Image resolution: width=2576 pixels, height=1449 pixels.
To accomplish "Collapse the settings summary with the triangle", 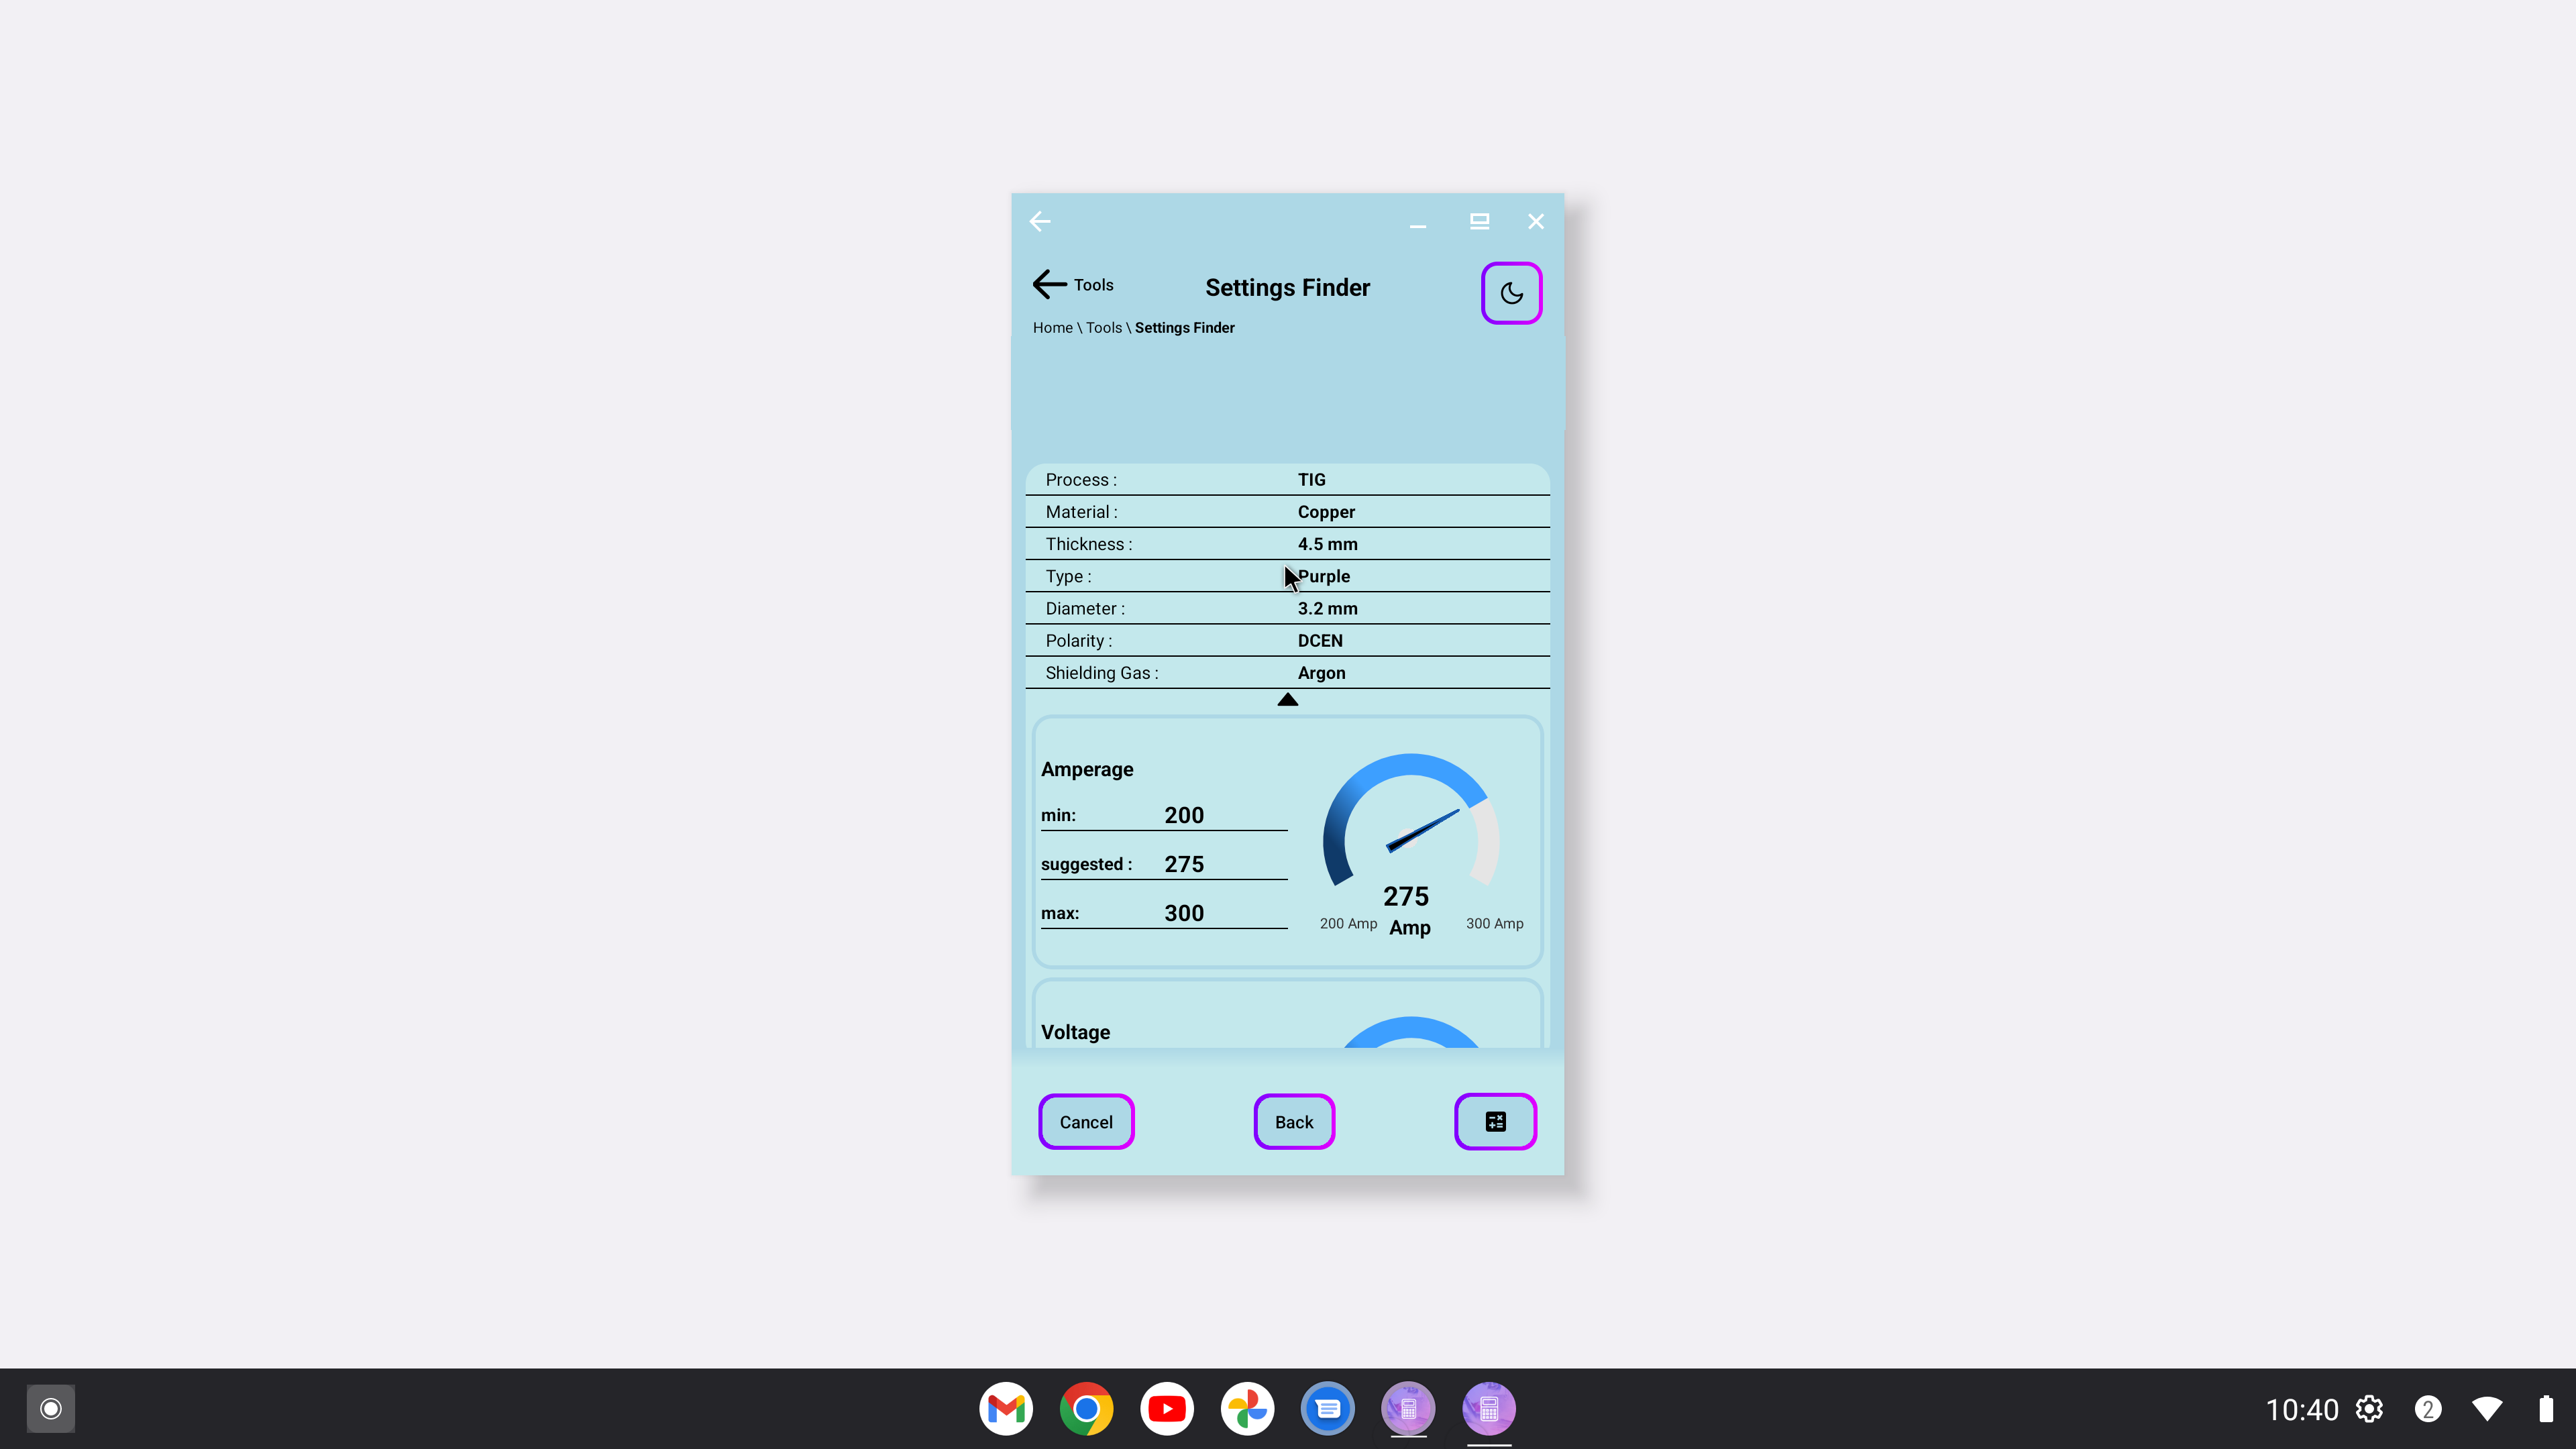I will pos(1288,700).
